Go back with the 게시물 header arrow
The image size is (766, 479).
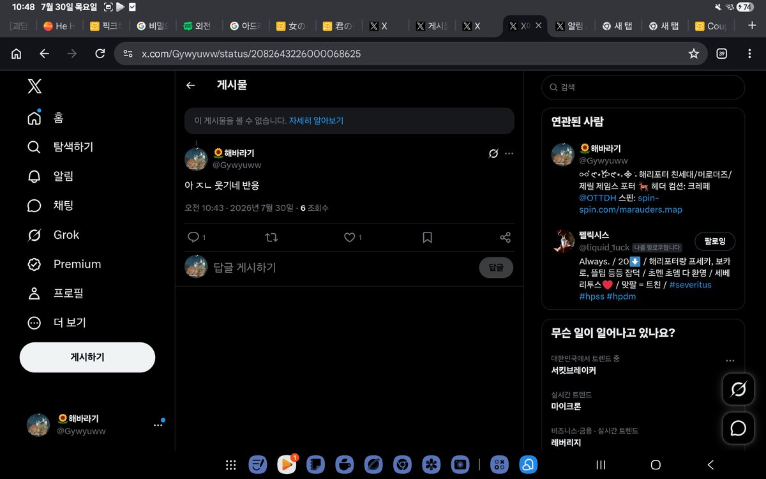pyautogui.click(x=190, y=86)
